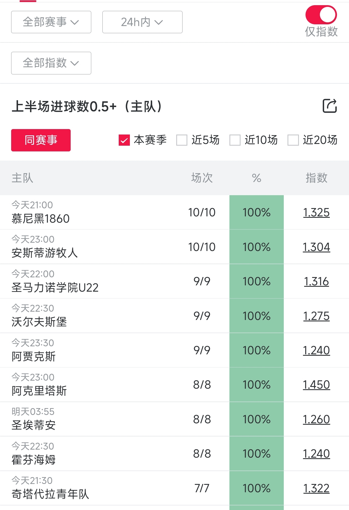Select the 指数 column header
349x510 pixels.
[x=316, y=178]
